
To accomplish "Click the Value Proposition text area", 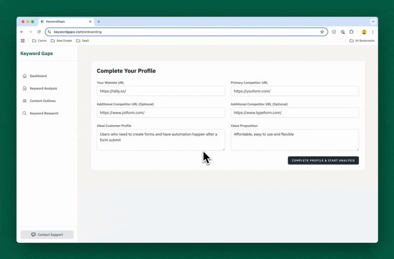I will tap(294, 139).
